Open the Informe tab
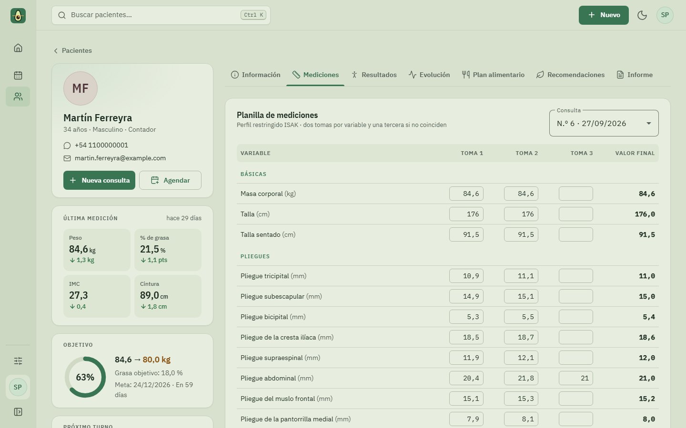The image size is (686, 428). click(x=635, y=75)
